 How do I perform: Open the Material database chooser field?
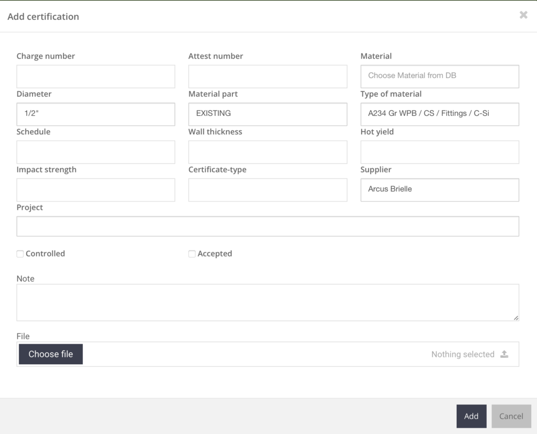click(x=439, y=76)
